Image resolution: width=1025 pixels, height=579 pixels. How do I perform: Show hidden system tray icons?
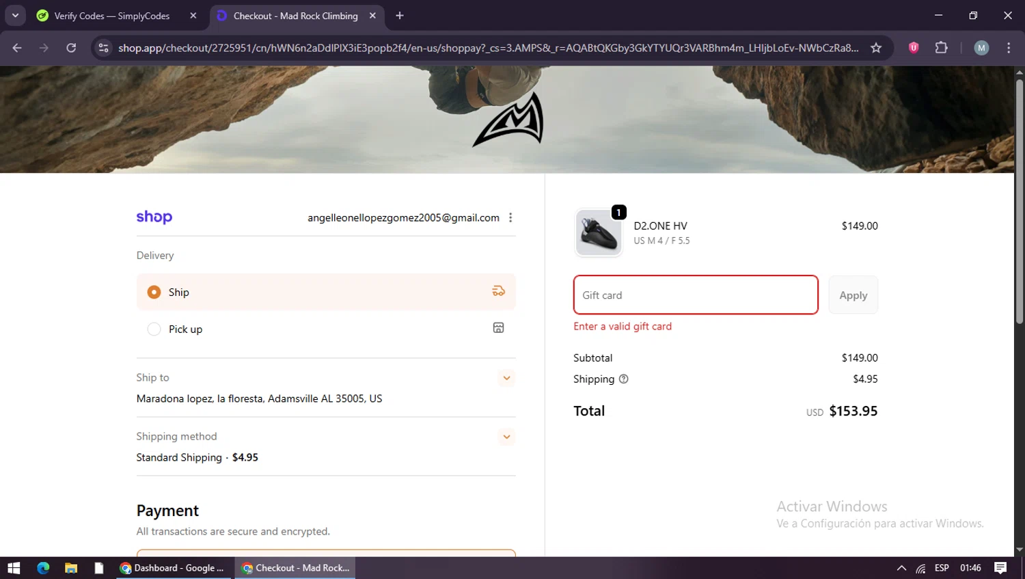tap(901, 568)
